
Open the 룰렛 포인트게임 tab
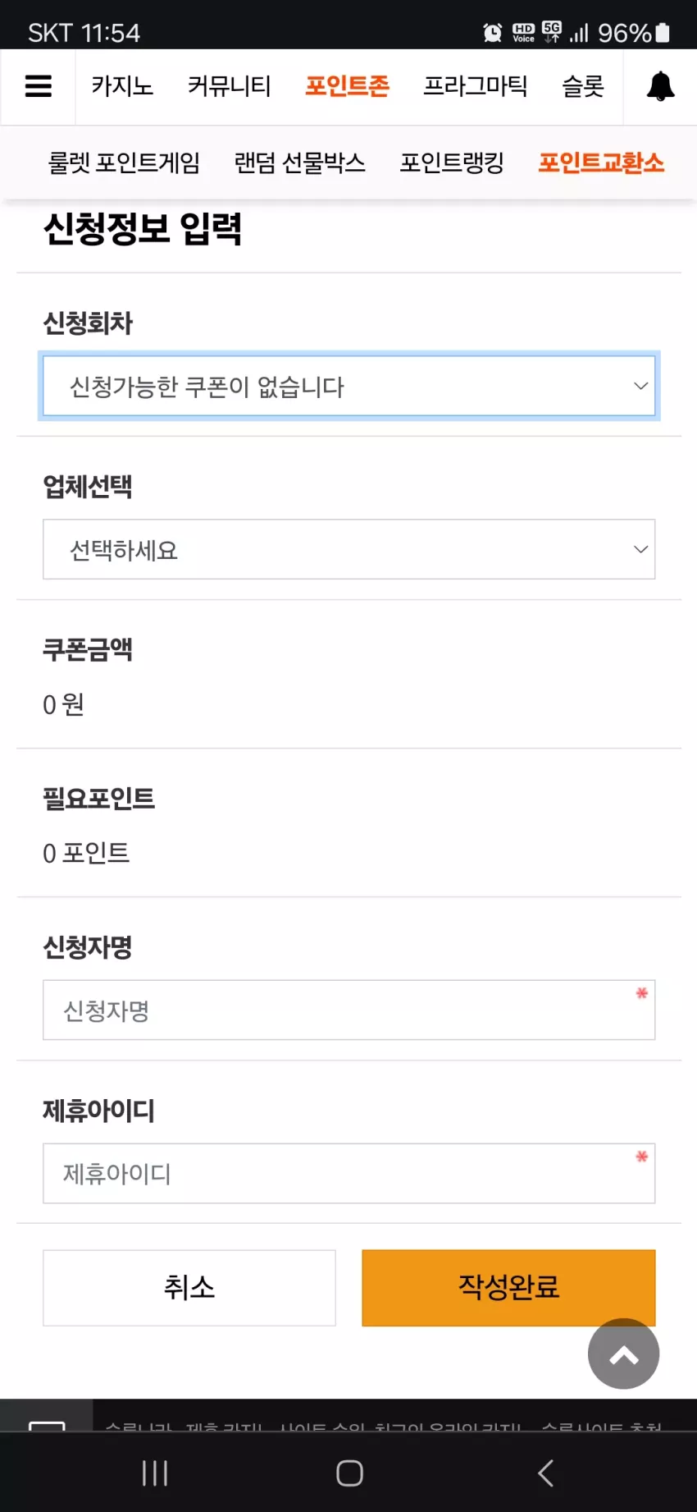(x=124, y=163)
